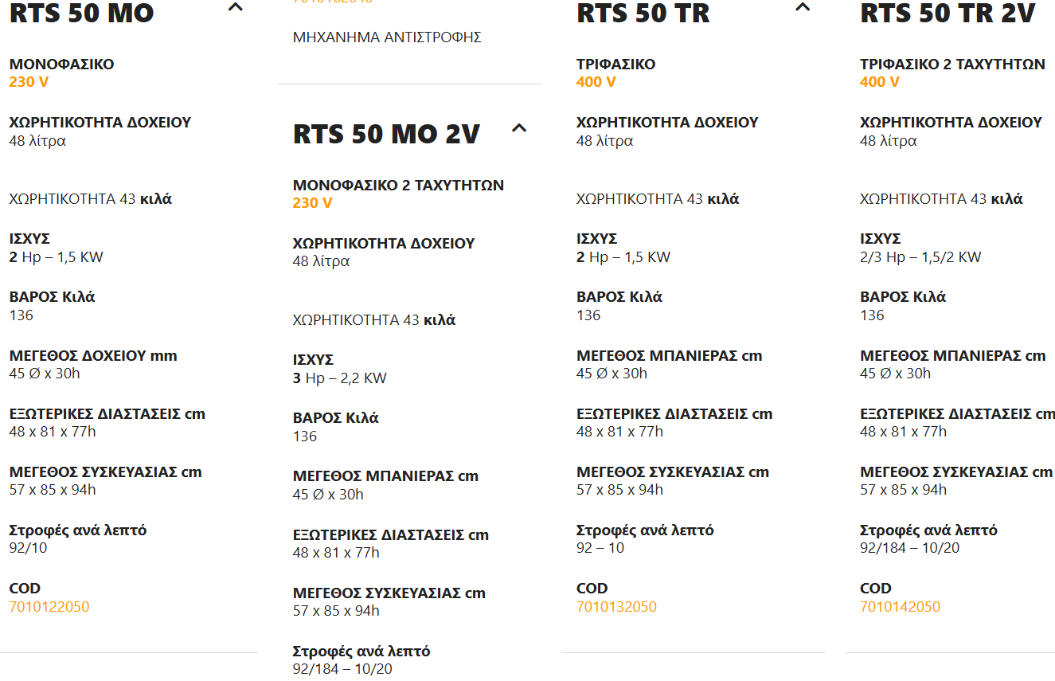
Task: Open COD link 7010132050
Action: [616, 607]
